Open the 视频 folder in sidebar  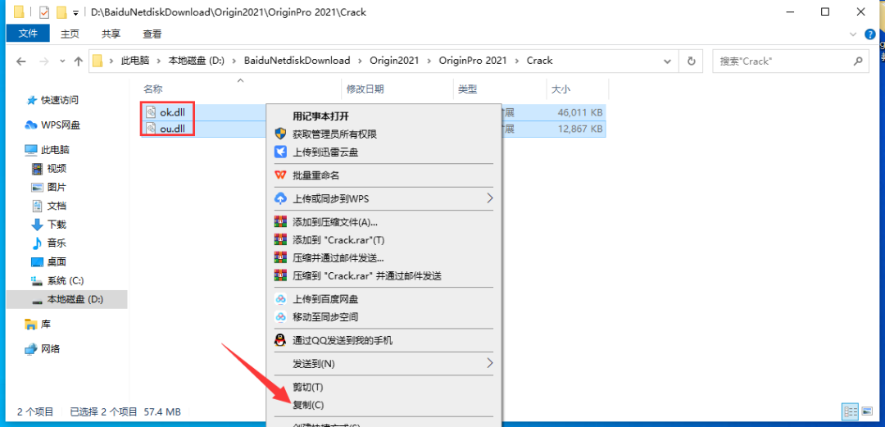[x=57, y=168]
